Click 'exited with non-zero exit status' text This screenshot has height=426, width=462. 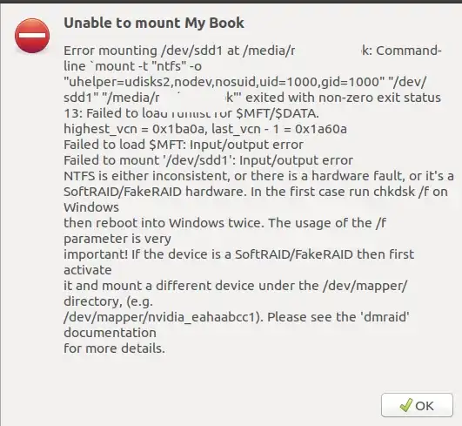[344, 98]
